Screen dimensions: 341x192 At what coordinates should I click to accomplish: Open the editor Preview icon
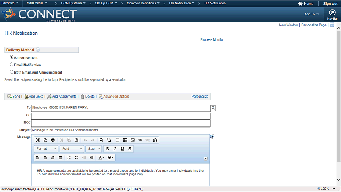(x=45, y=140)
